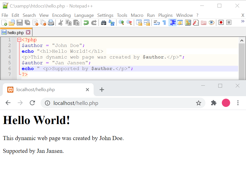This screenshot has height=187, width=246.
Task: Reload the localhost page
Action: coord(32,103)
